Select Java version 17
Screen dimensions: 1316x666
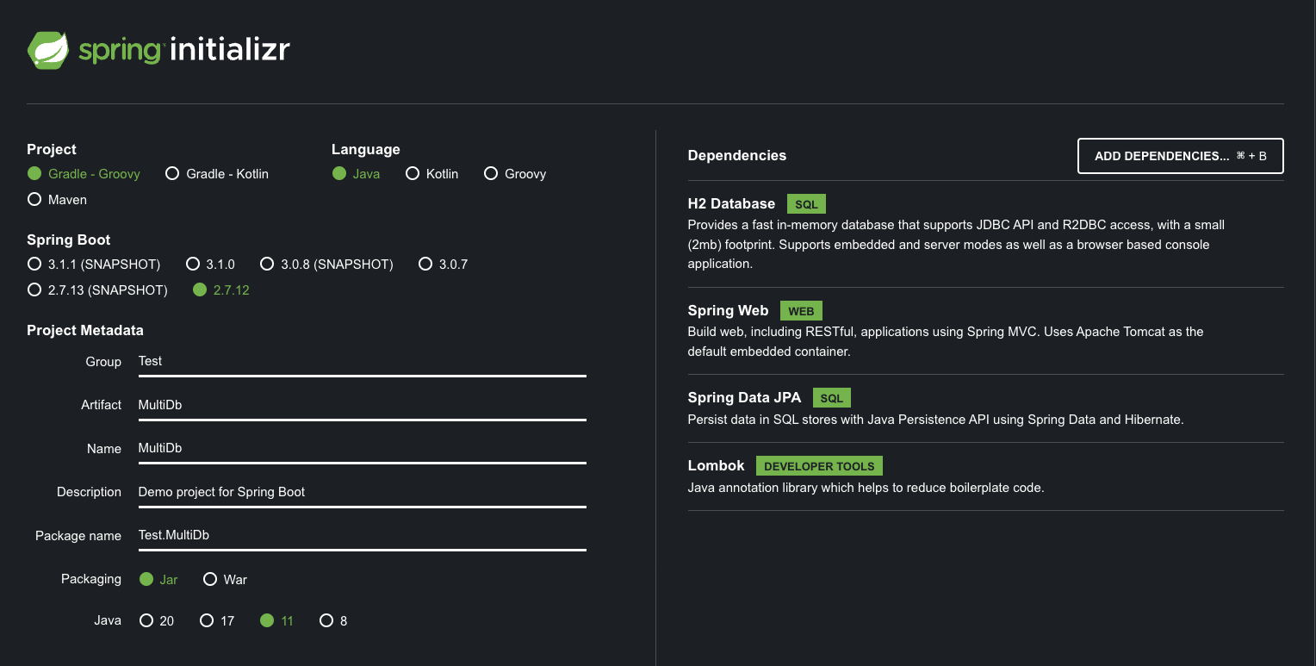click(x=217, y=621)
